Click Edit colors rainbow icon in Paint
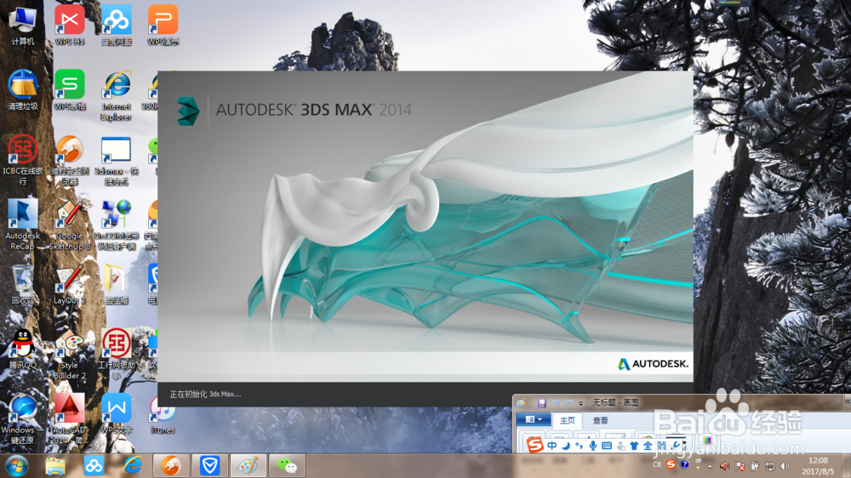Viewport: 851px width, 478px height. (707, 441)
